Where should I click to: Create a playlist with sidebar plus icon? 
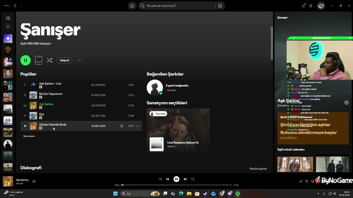(8, 27)
